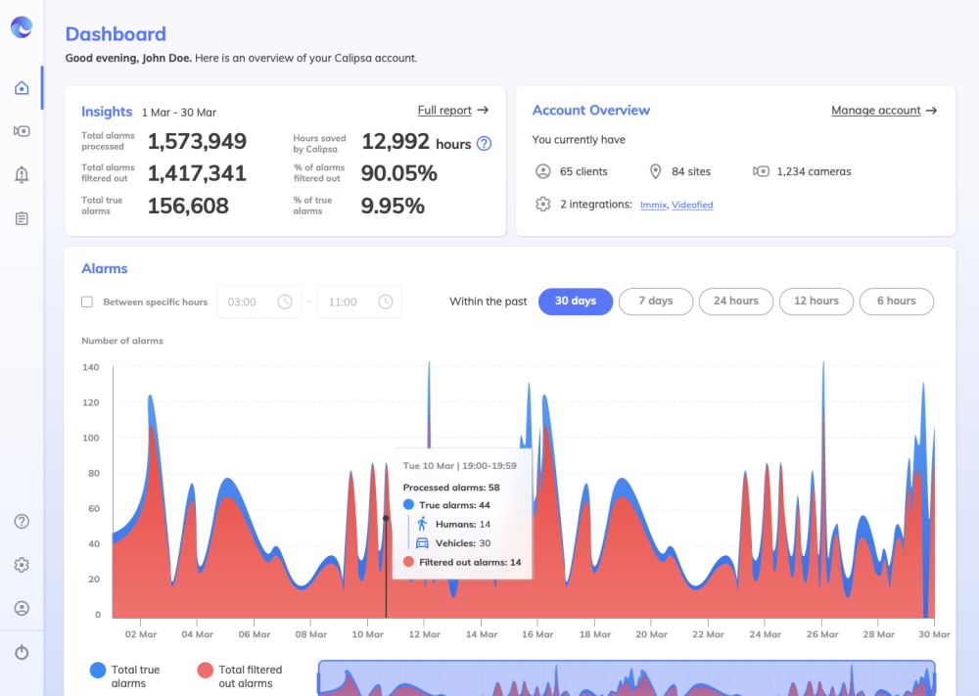
Task: Click the Calipsa logo icon
Action: [22, 27]
